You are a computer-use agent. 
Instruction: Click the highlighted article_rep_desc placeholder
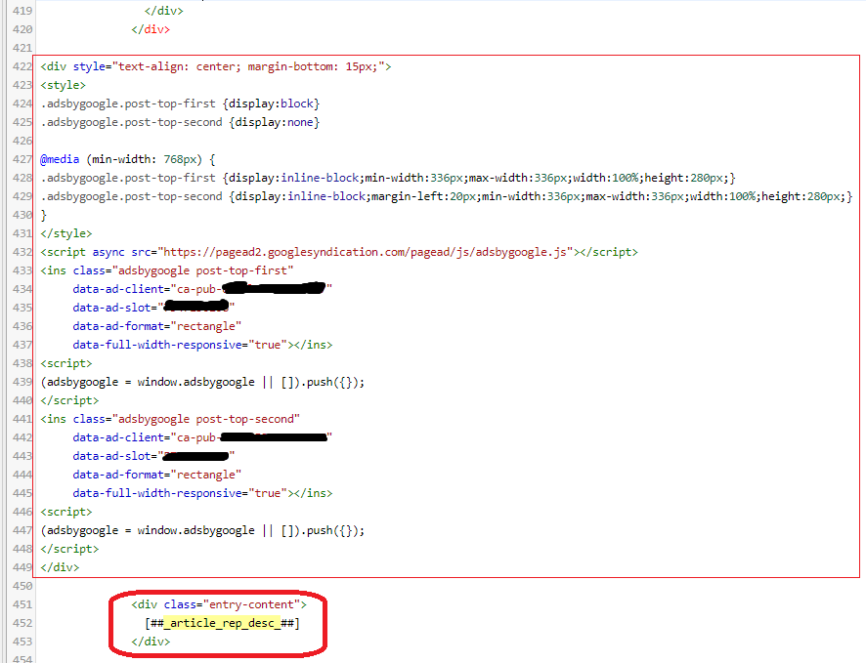tap(222, 623)
